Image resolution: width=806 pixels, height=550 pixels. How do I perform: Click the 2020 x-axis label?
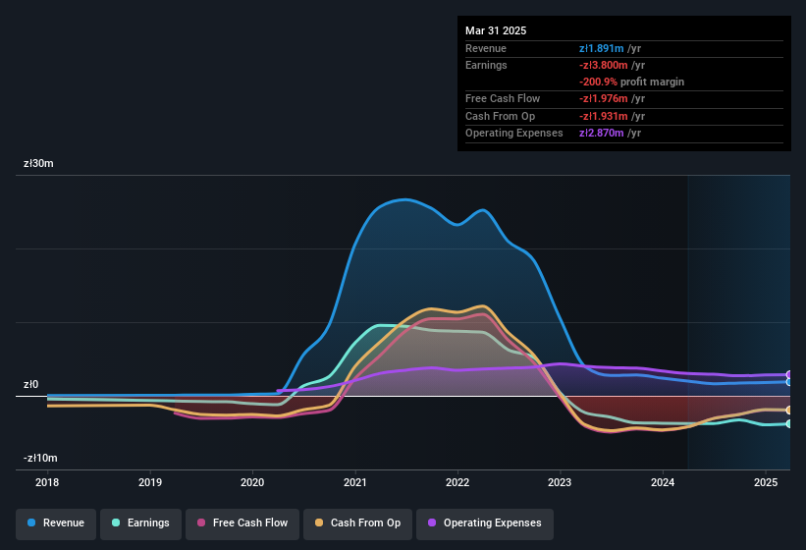[252, 482]
